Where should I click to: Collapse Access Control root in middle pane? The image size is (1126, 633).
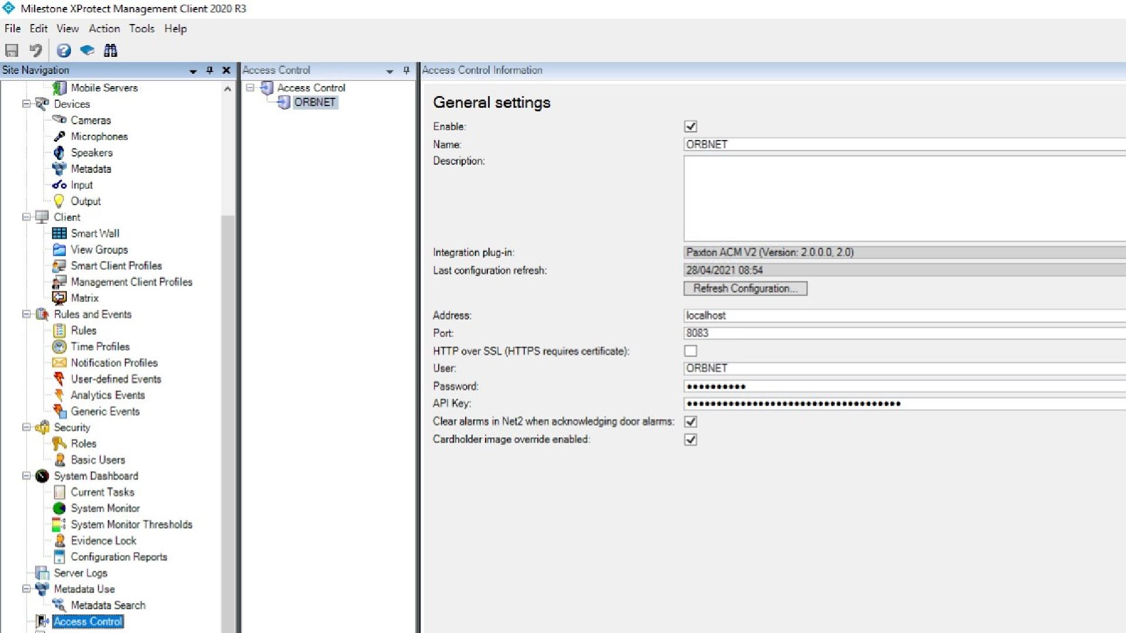tap(250, 88)
